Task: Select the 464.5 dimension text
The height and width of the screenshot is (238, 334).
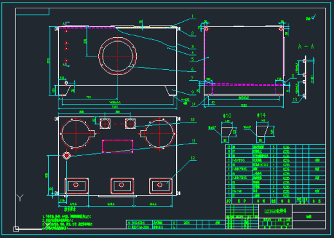Action: click(x=153, y=204)
